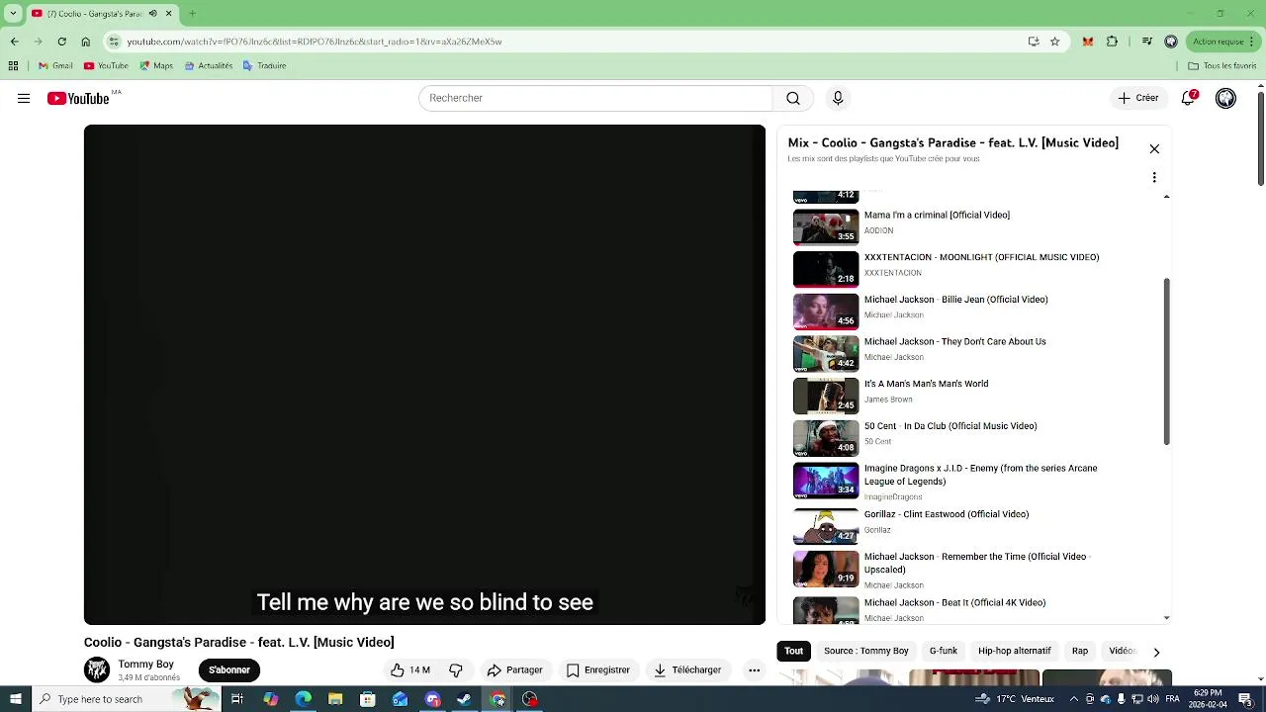Open the Chrome home page button

point(86,42)
